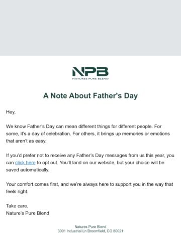Click the "Natures Pure Blend" tagline under logo
This screenshot has height=241, width=181.
point(90,79)
